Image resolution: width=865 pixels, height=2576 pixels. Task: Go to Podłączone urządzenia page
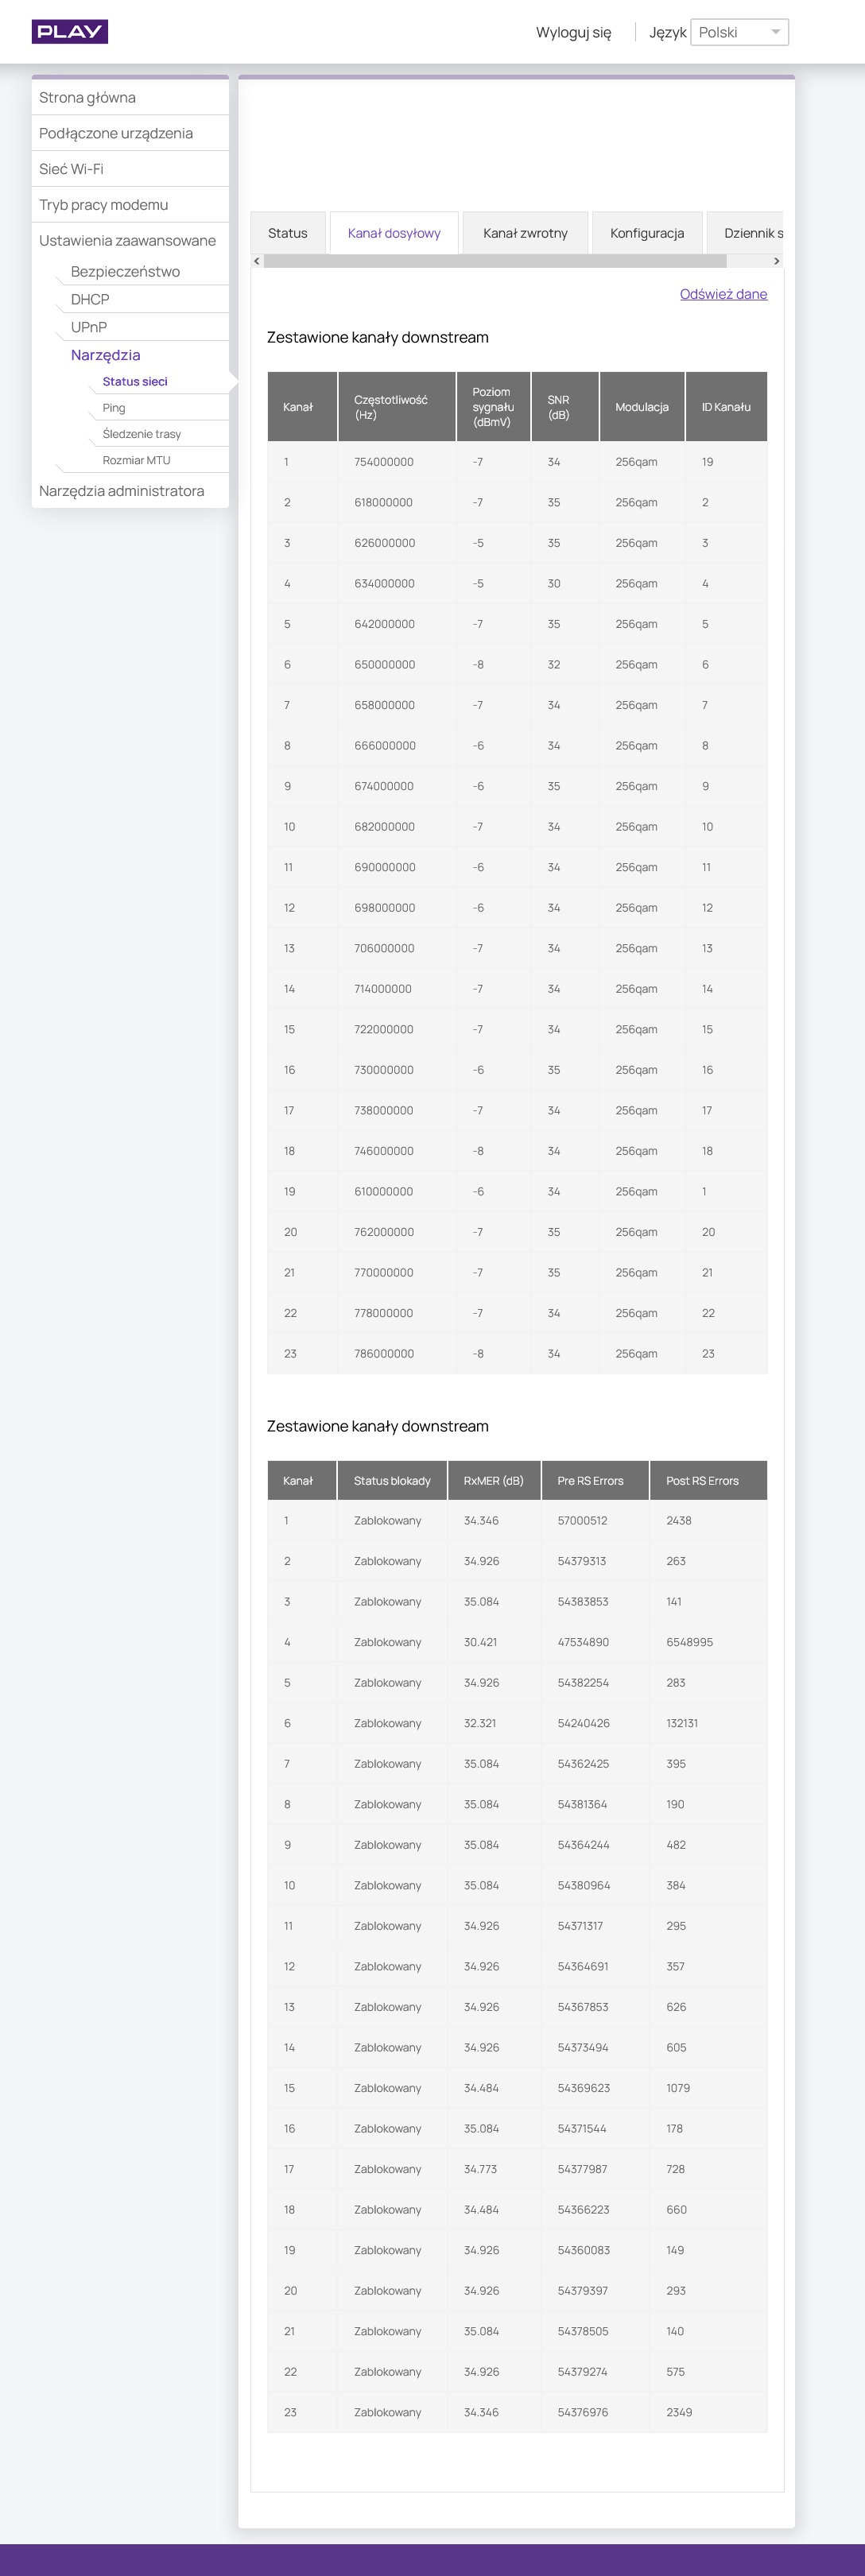(x=116, y=134)
